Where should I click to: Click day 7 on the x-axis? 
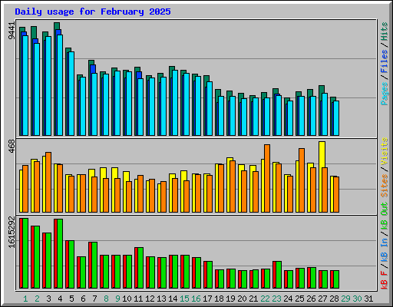[x=94, y=299]
